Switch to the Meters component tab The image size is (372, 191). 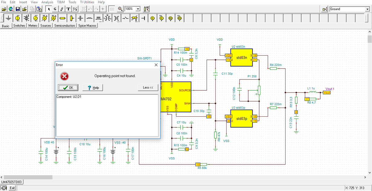(33, 26)
